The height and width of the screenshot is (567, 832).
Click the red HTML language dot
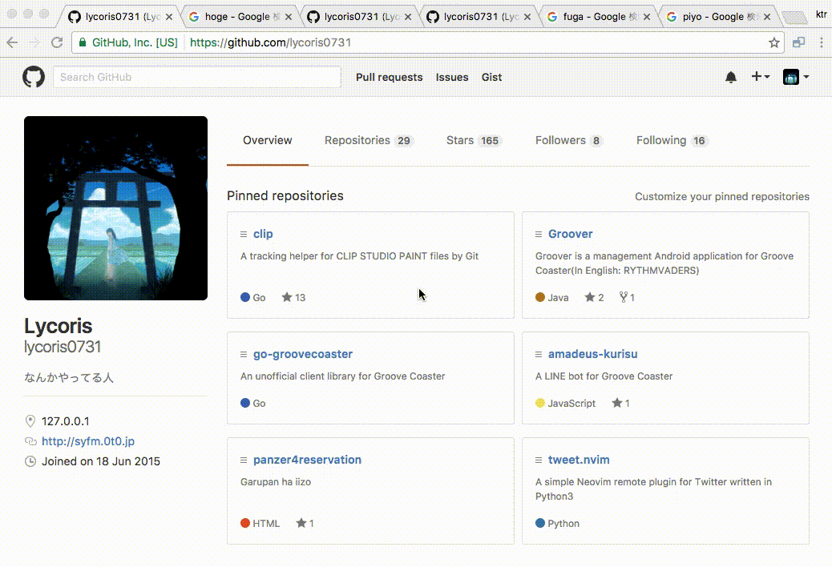pos(245,524)
